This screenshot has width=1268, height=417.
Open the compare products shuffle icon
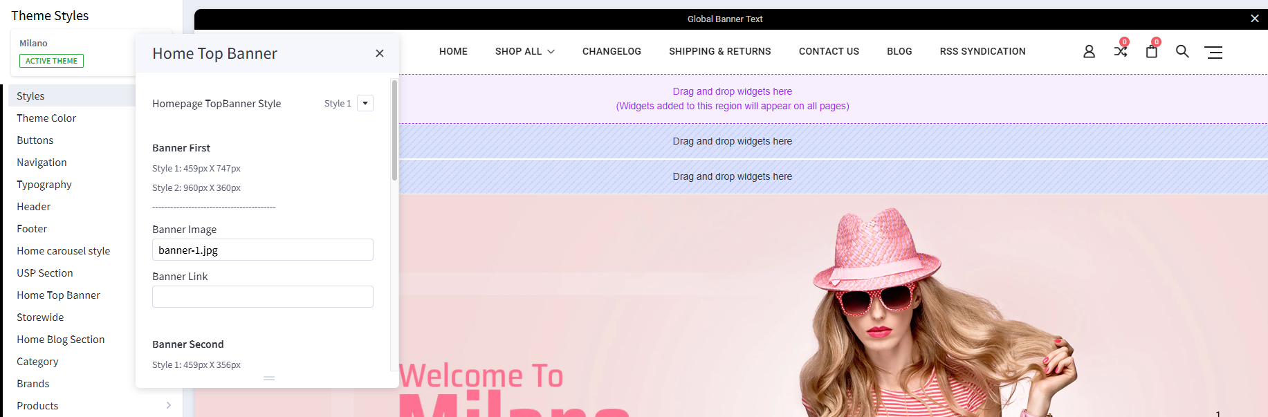point(1121,51)
